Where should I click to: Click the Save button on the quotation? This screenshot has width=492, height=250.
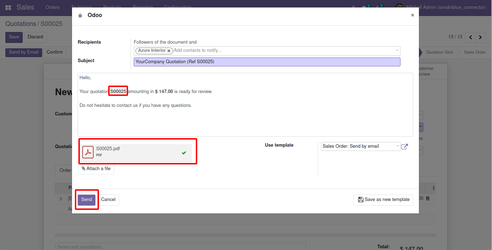click(14, 37)
